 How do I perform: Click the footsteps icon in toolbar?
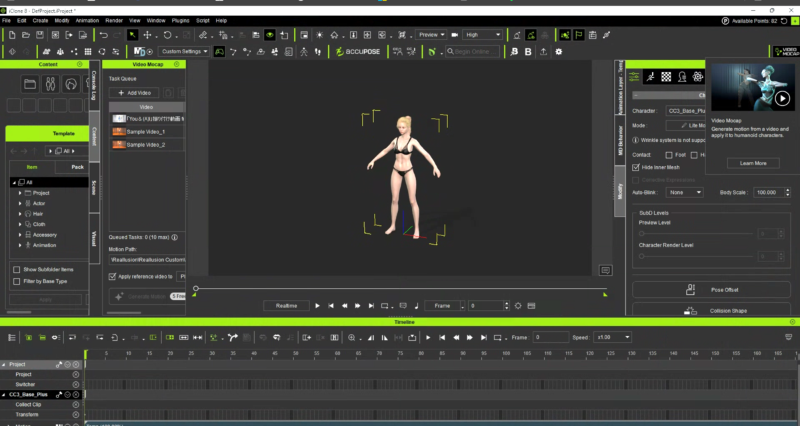click(317, 51)
